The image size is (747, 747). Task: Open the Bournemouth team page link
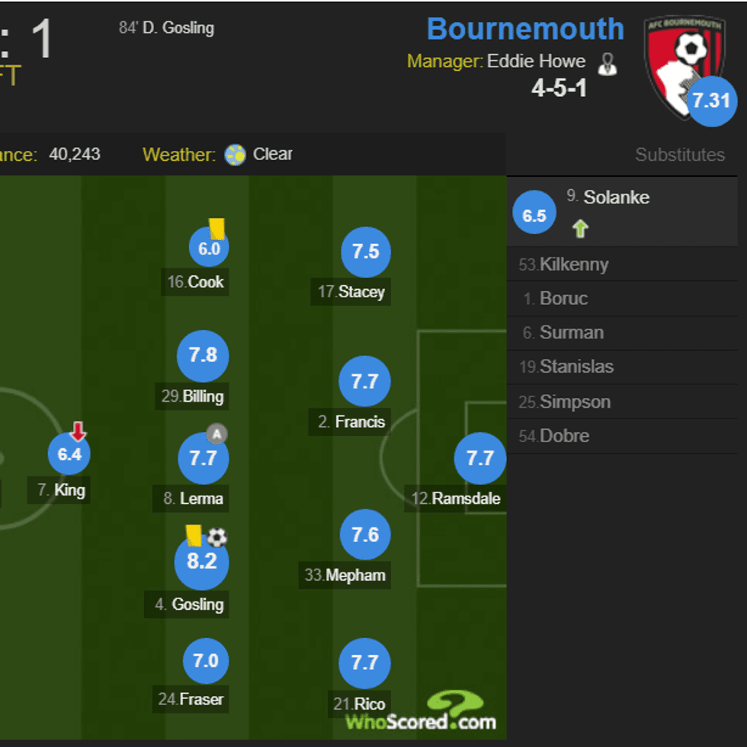pos(525,29)
